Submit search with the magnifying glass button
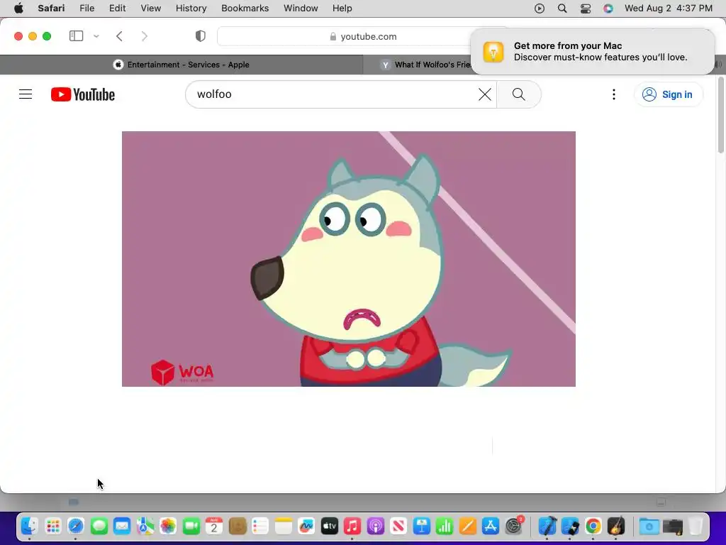The width and height of the screenshot is (726, 545). click(x=518, y=94)
